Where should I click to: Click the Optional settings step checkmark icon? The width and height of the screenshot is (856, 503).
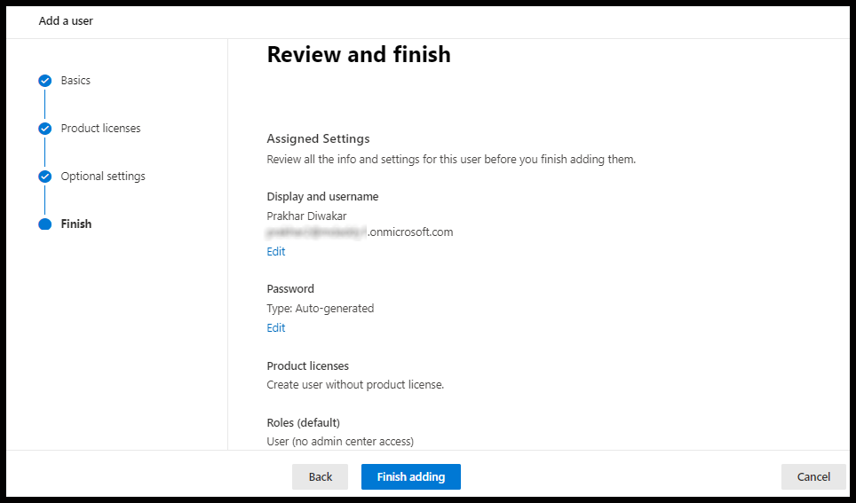(x=45, y=177)
